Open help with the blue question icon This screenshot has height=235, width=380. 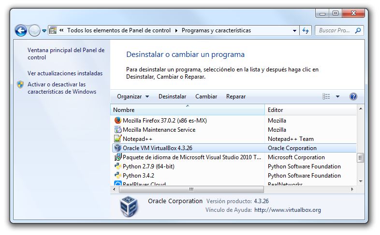coord(353,97)
